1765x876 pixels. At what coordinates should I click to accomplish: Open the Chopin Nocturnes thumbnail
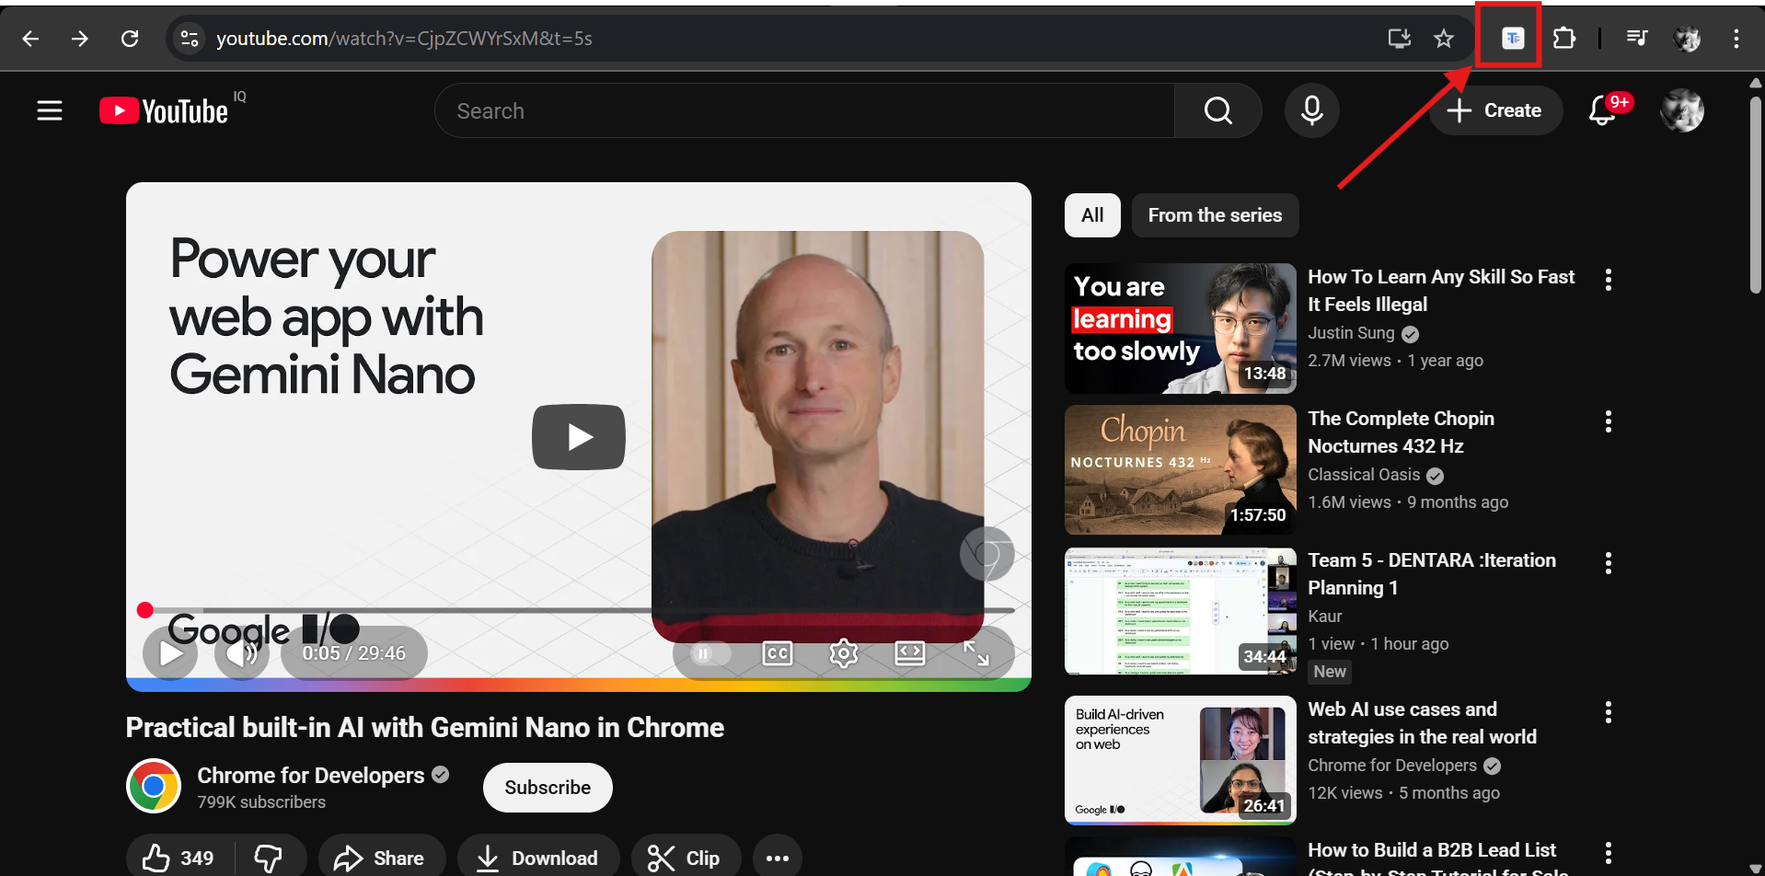pos(1181,470)
